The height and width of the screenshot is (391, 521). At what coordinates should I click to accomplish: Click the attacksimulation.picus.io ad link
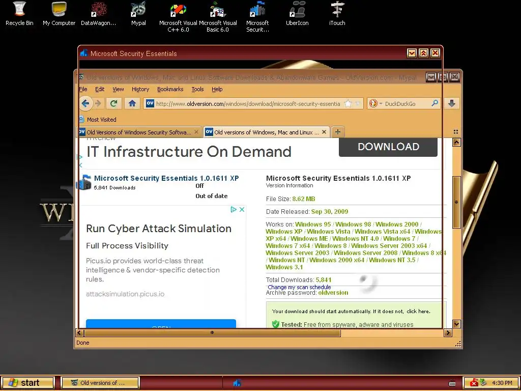tap(125, 294)
